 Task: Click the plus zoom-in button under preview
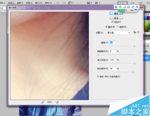click(57, 102)
